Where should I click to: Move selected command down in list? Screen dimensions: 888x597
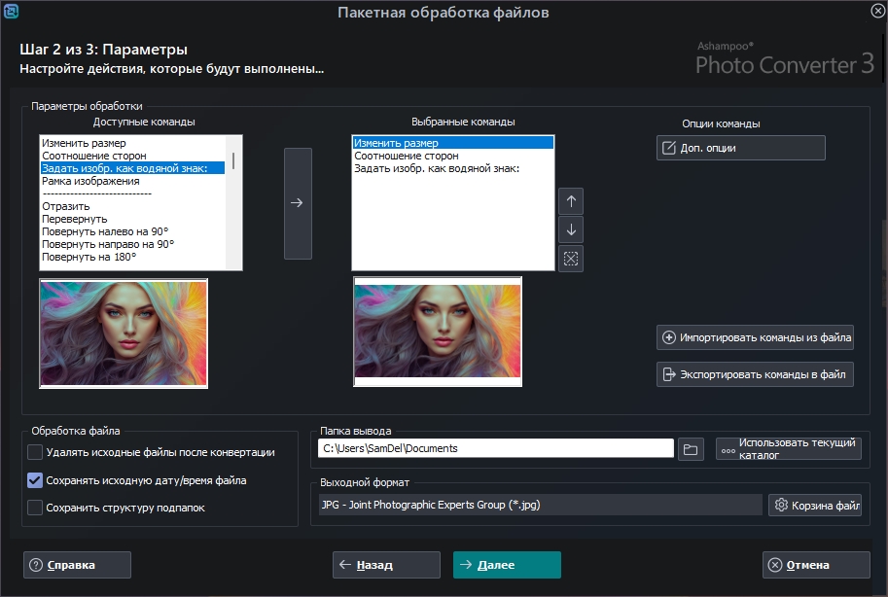tap(571, 230)
